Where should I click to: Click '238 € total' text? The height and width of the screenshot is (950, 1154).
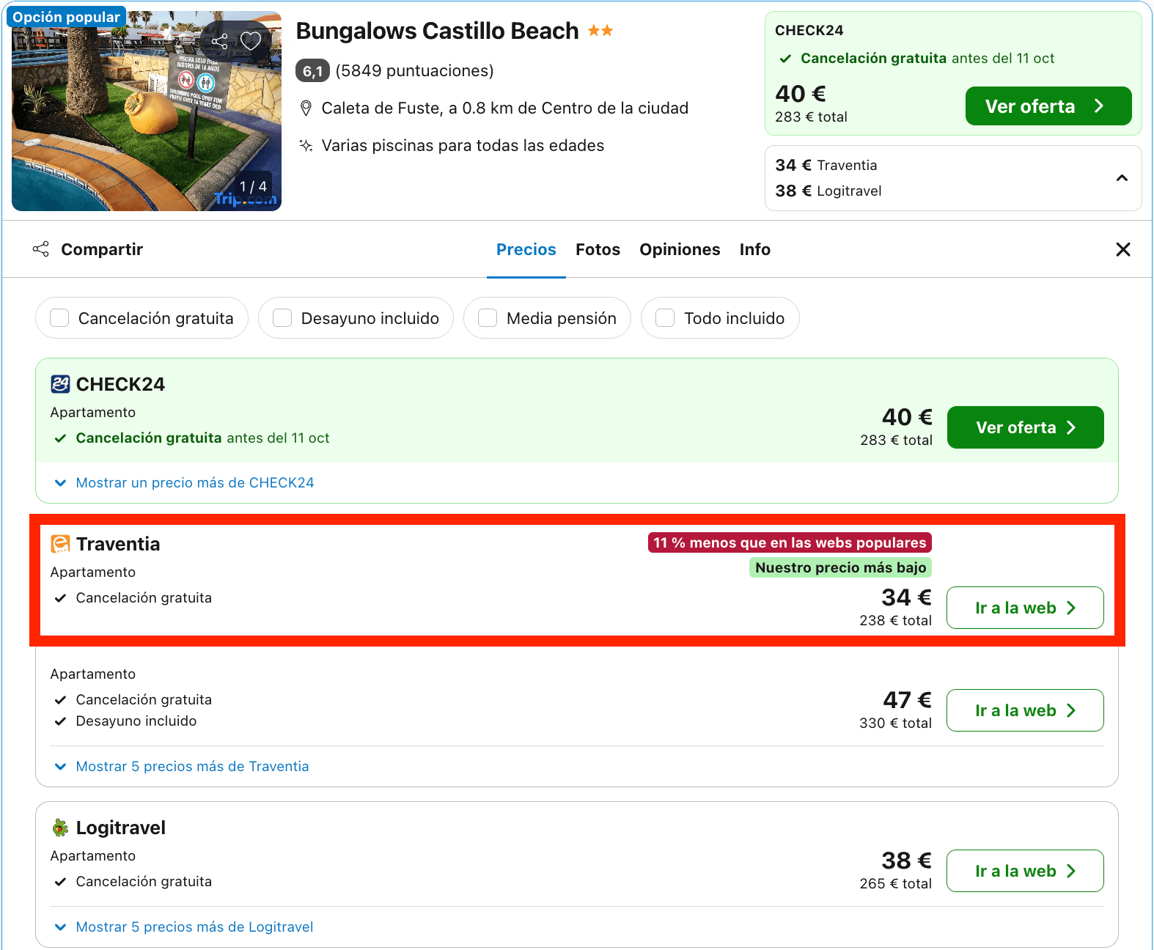[x=895, y=620]
